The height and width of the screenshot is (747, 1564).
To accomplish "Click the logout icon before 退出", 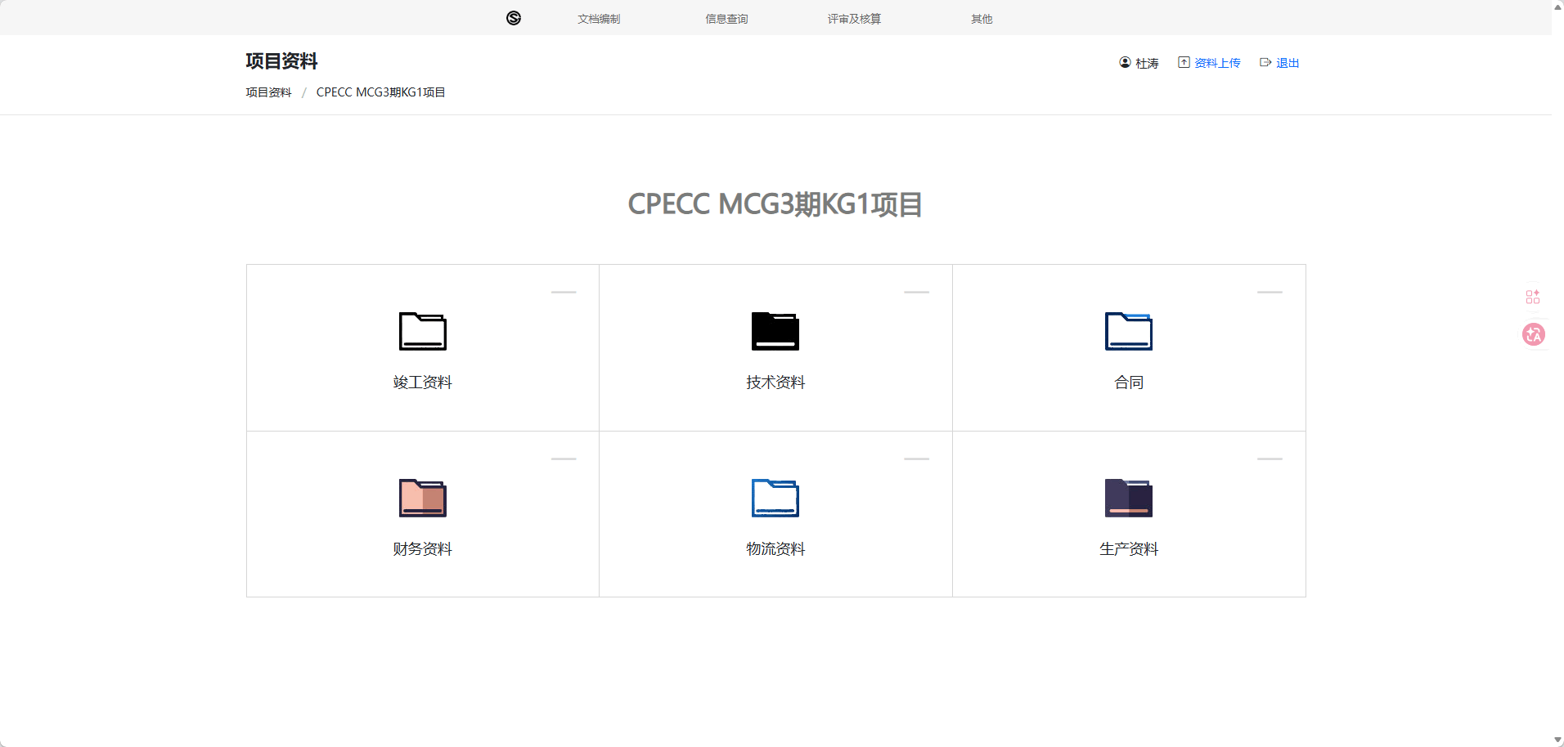I will 1265,62.
